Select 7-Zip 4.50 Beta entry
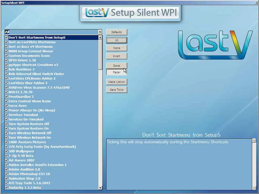The image size is (259, 194). (21, 156)
